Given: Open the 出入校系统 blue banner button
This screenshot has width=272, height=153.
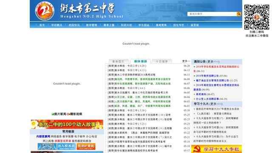Looking at the screenshot, I should tap(66, 146).
